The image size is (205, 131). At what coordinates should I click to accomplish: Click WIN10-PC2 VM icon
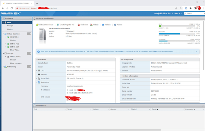point(8,44)
